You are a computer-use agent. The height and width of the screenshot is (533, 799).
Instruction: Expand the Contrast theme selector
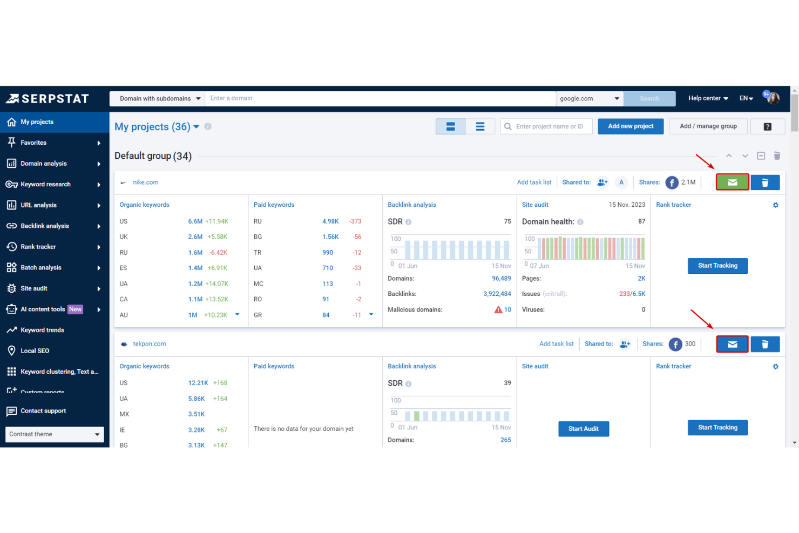[x=54, y=434]
